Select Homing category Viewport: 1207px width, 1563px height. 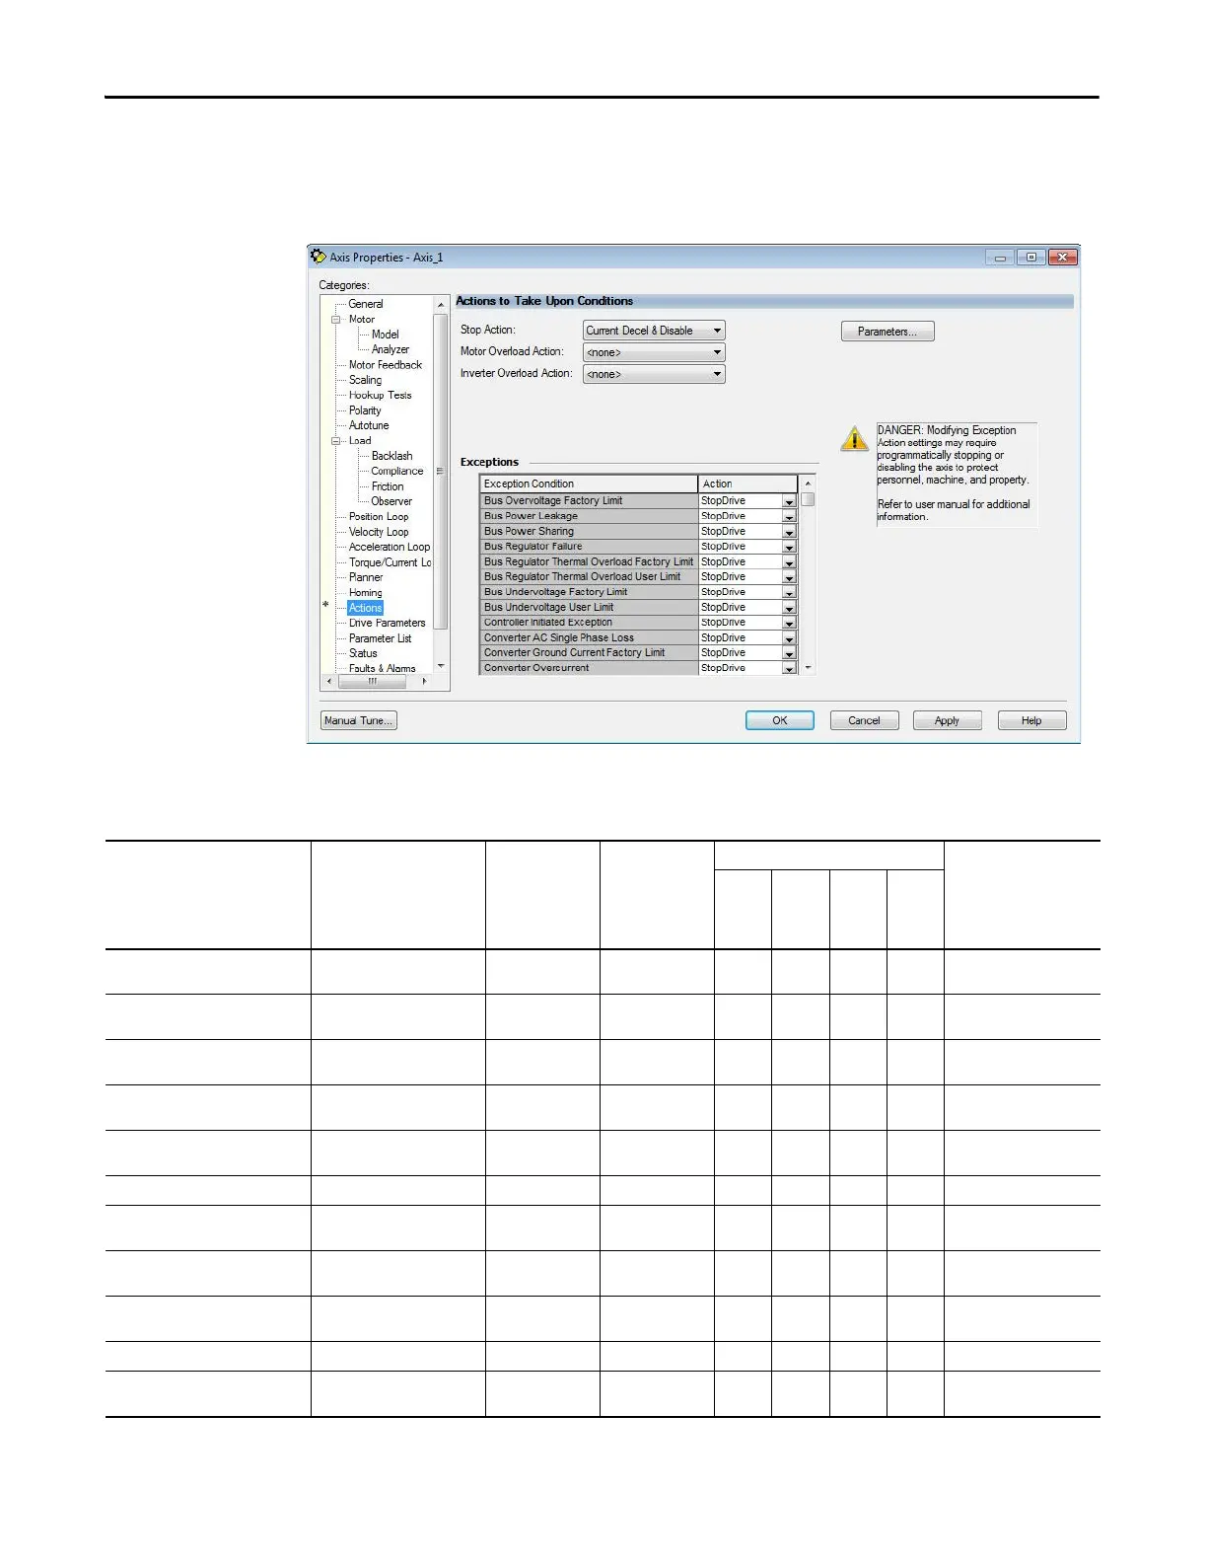366,593
